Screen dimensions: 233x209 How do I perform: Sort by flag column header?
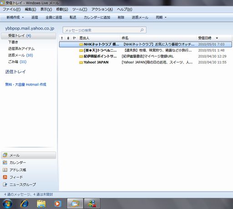click(74, 38)
